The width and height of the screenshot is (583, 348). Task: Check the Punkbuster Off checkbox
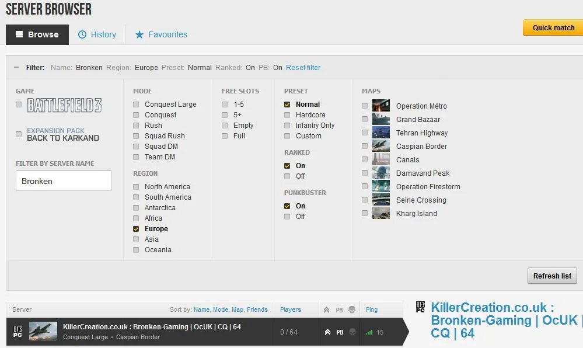[x=287, y=216]
